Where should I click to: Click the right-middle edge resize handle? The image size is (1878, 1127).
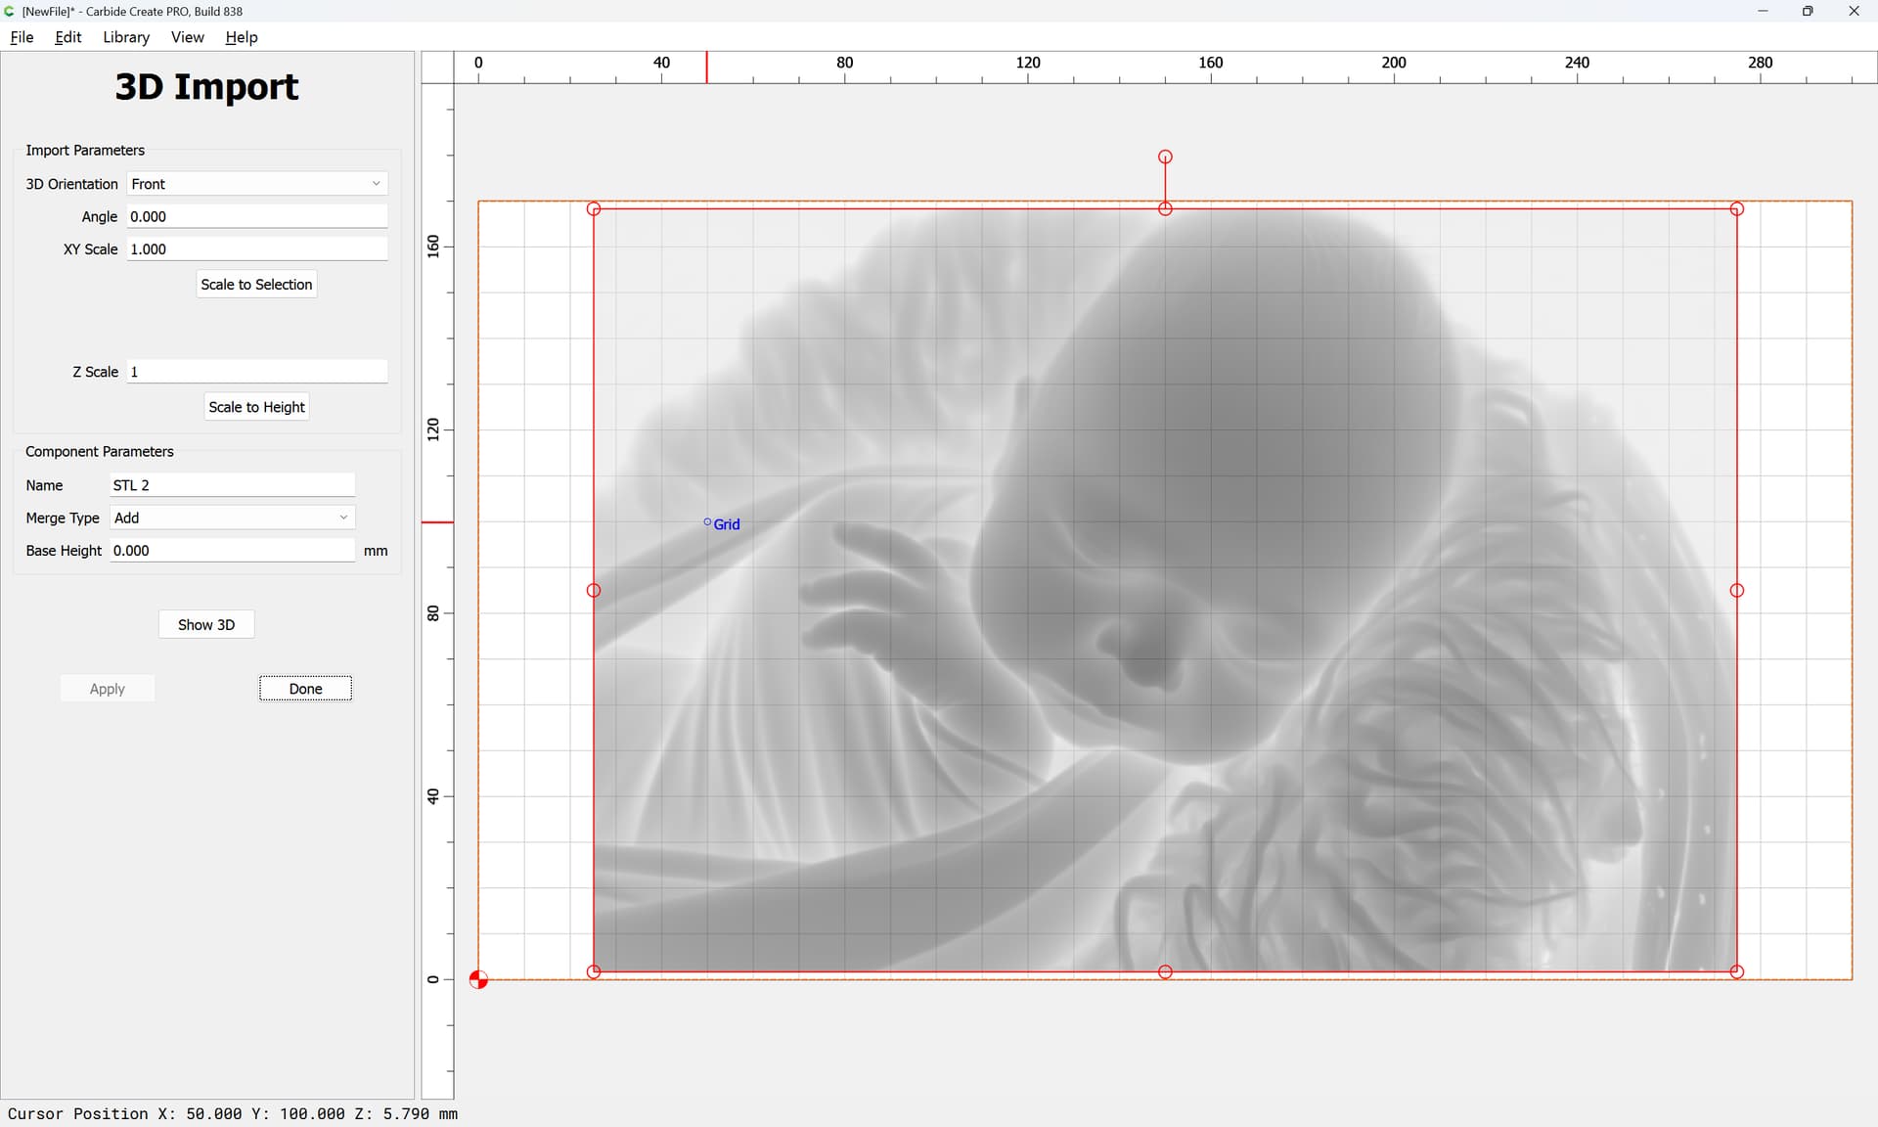coord(1737,590)
